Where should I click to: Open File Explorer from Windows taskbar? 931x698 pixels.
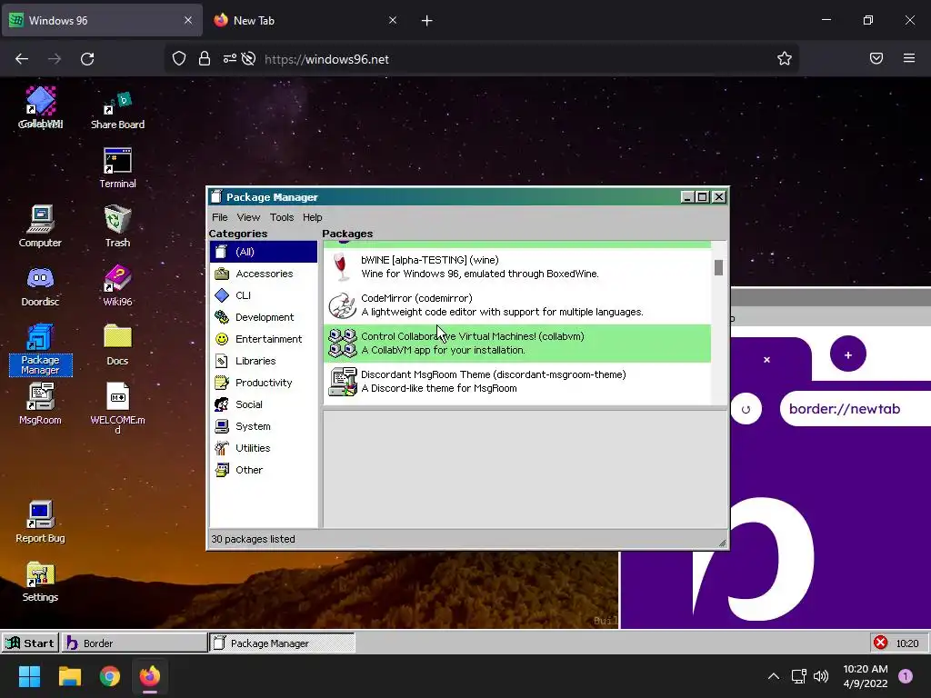coord(69,676)
